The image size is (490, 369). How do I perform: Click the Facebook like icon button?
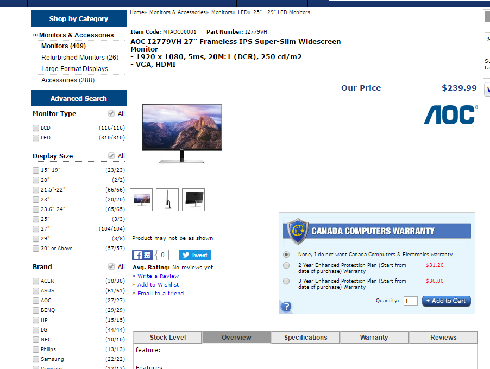[x=143, y=255]
